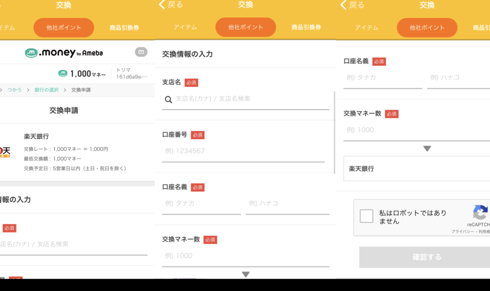Click the chevron between つかう and 銀行の選択
Viewport: 490px width, 291px height.
(x=28, y=90)
